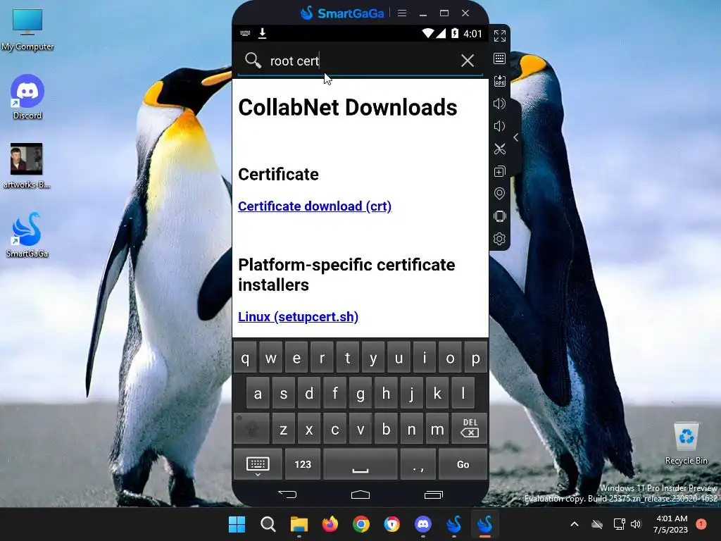Tap the z key
Screen dimensions: 721x541
click(284, 428)
